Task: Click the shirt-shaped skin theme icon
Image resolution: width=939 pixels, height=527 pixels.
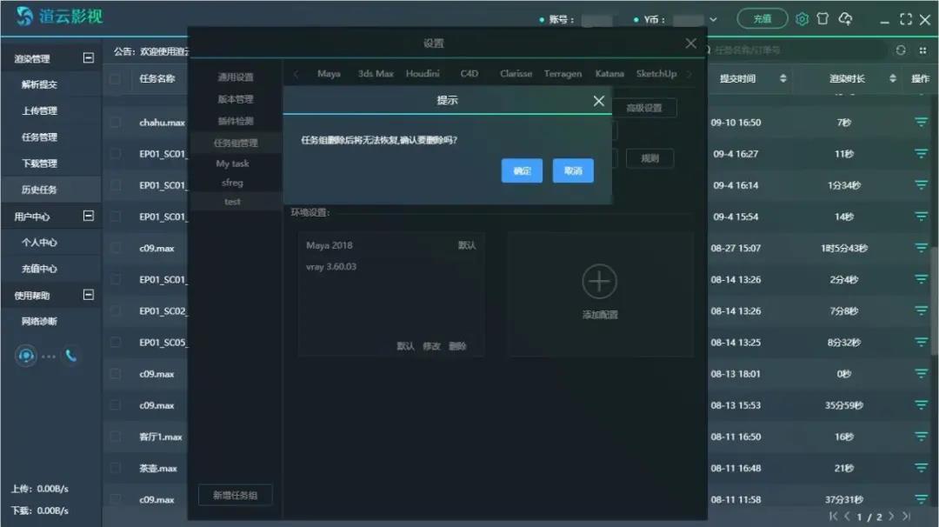Action: tap(822, 18)
